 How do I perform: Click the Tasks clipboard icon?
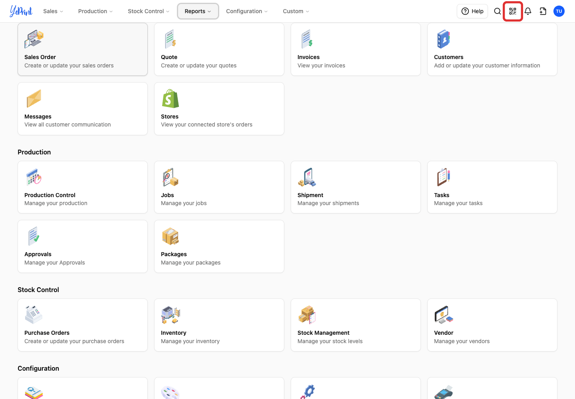pyautogui.click(x=444, y=177)
